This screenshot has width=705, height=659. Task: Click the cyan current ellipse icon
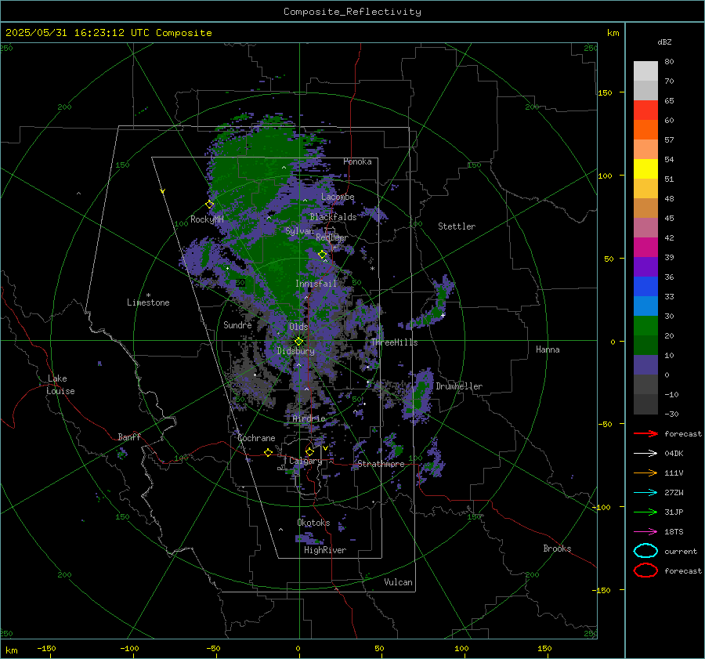pos(645,551)
